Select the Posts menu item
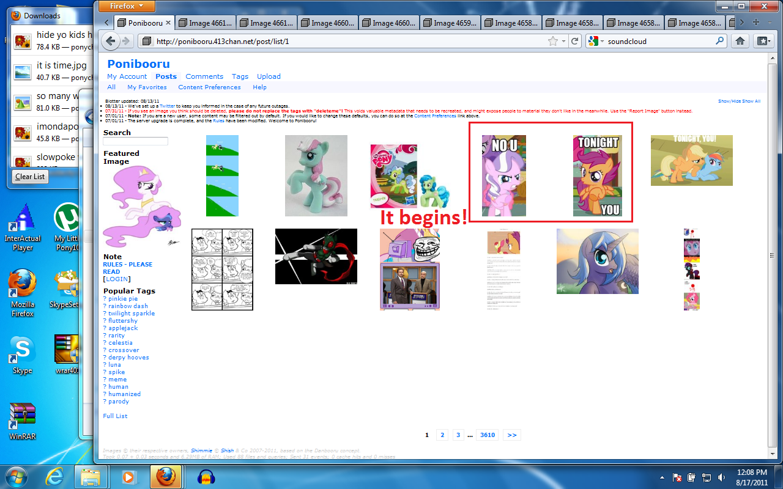Image resolution: width=783 pixels, height=489 pixels. point(166,76)
